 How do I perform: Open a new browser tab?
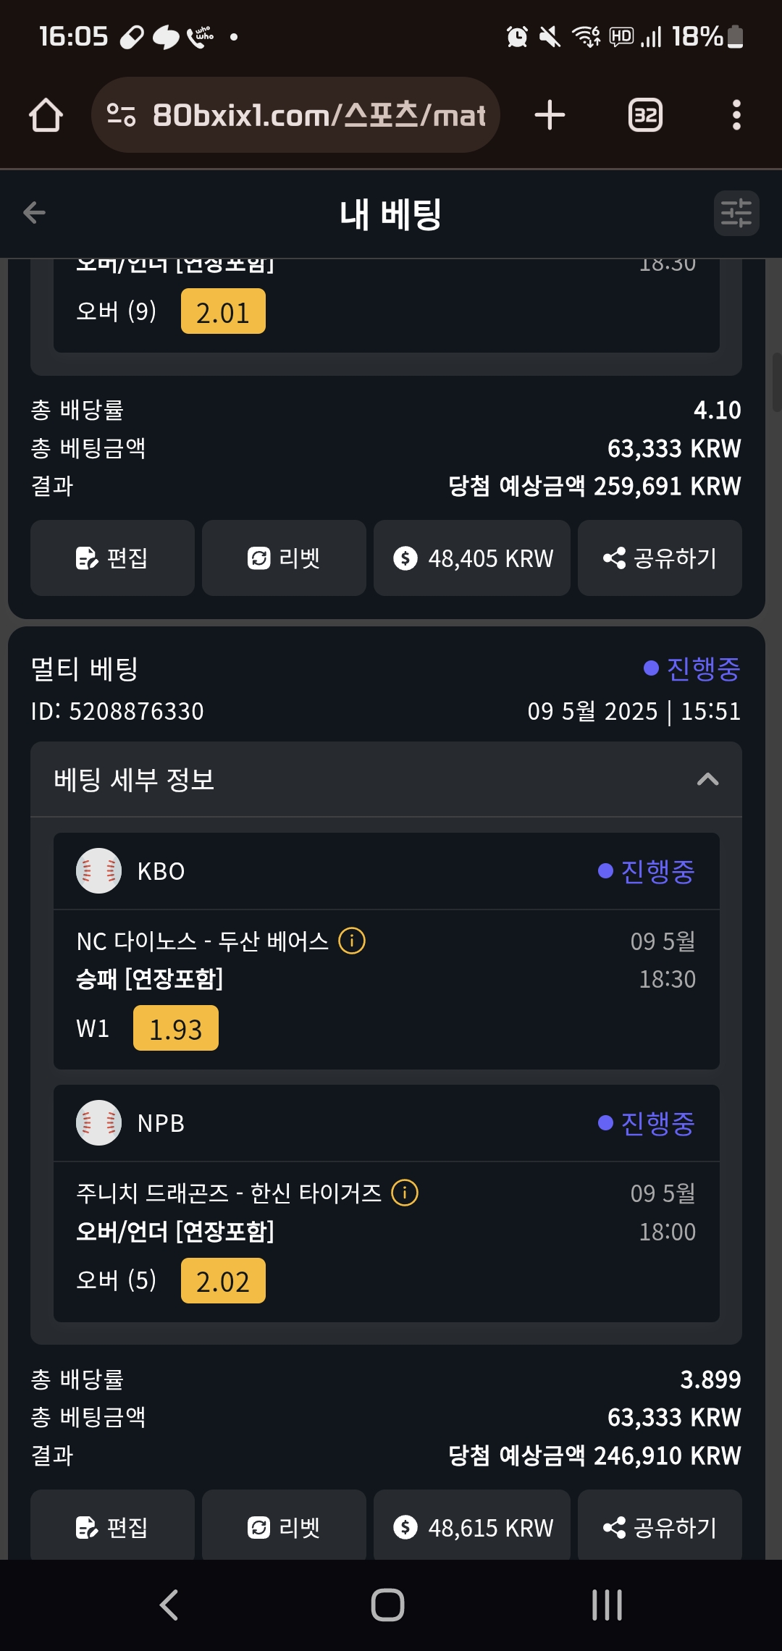[x=550, y=115]
